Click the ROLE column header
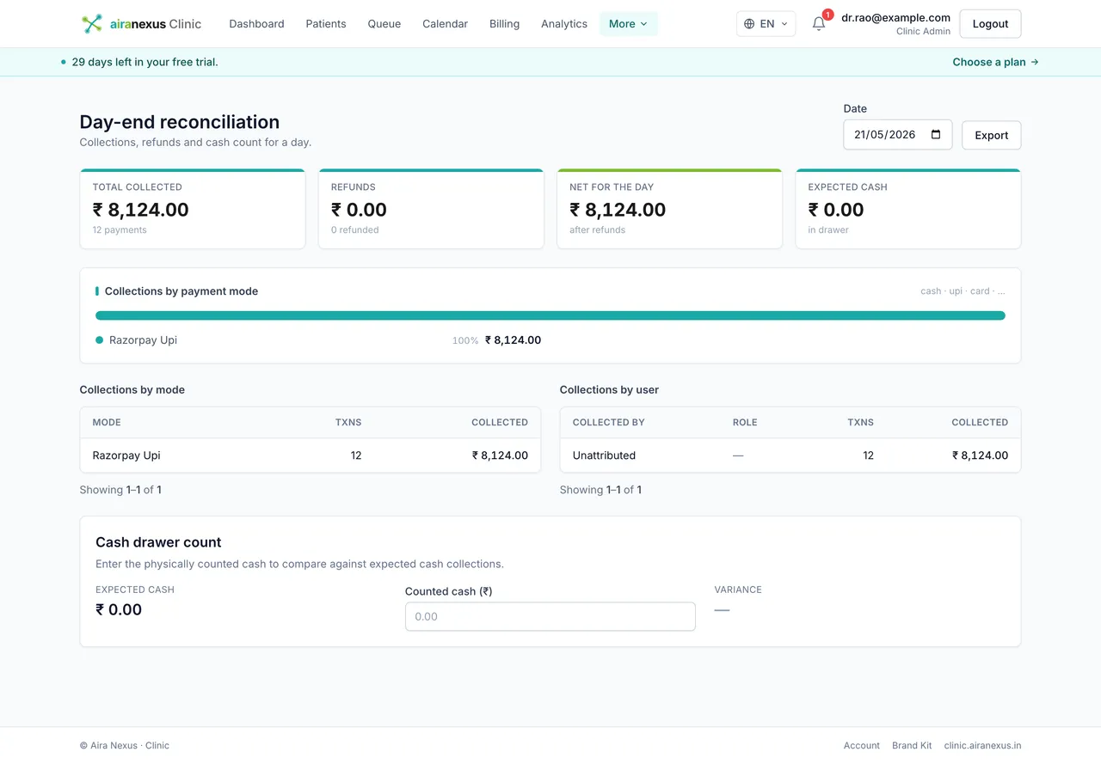1101x764 pixels. coord(745,423)
